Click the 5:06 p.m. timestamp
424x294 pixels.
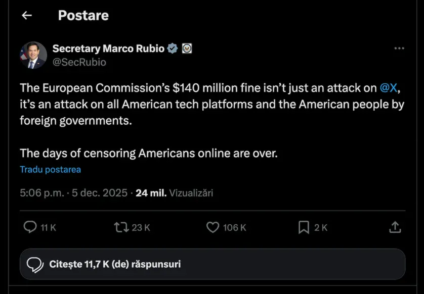coord(42,193)
